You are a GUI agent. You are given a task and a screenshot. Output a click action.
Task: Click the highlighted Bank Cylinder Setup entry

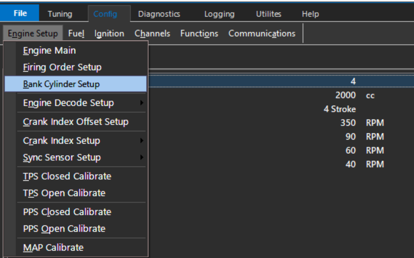point(61,84)
